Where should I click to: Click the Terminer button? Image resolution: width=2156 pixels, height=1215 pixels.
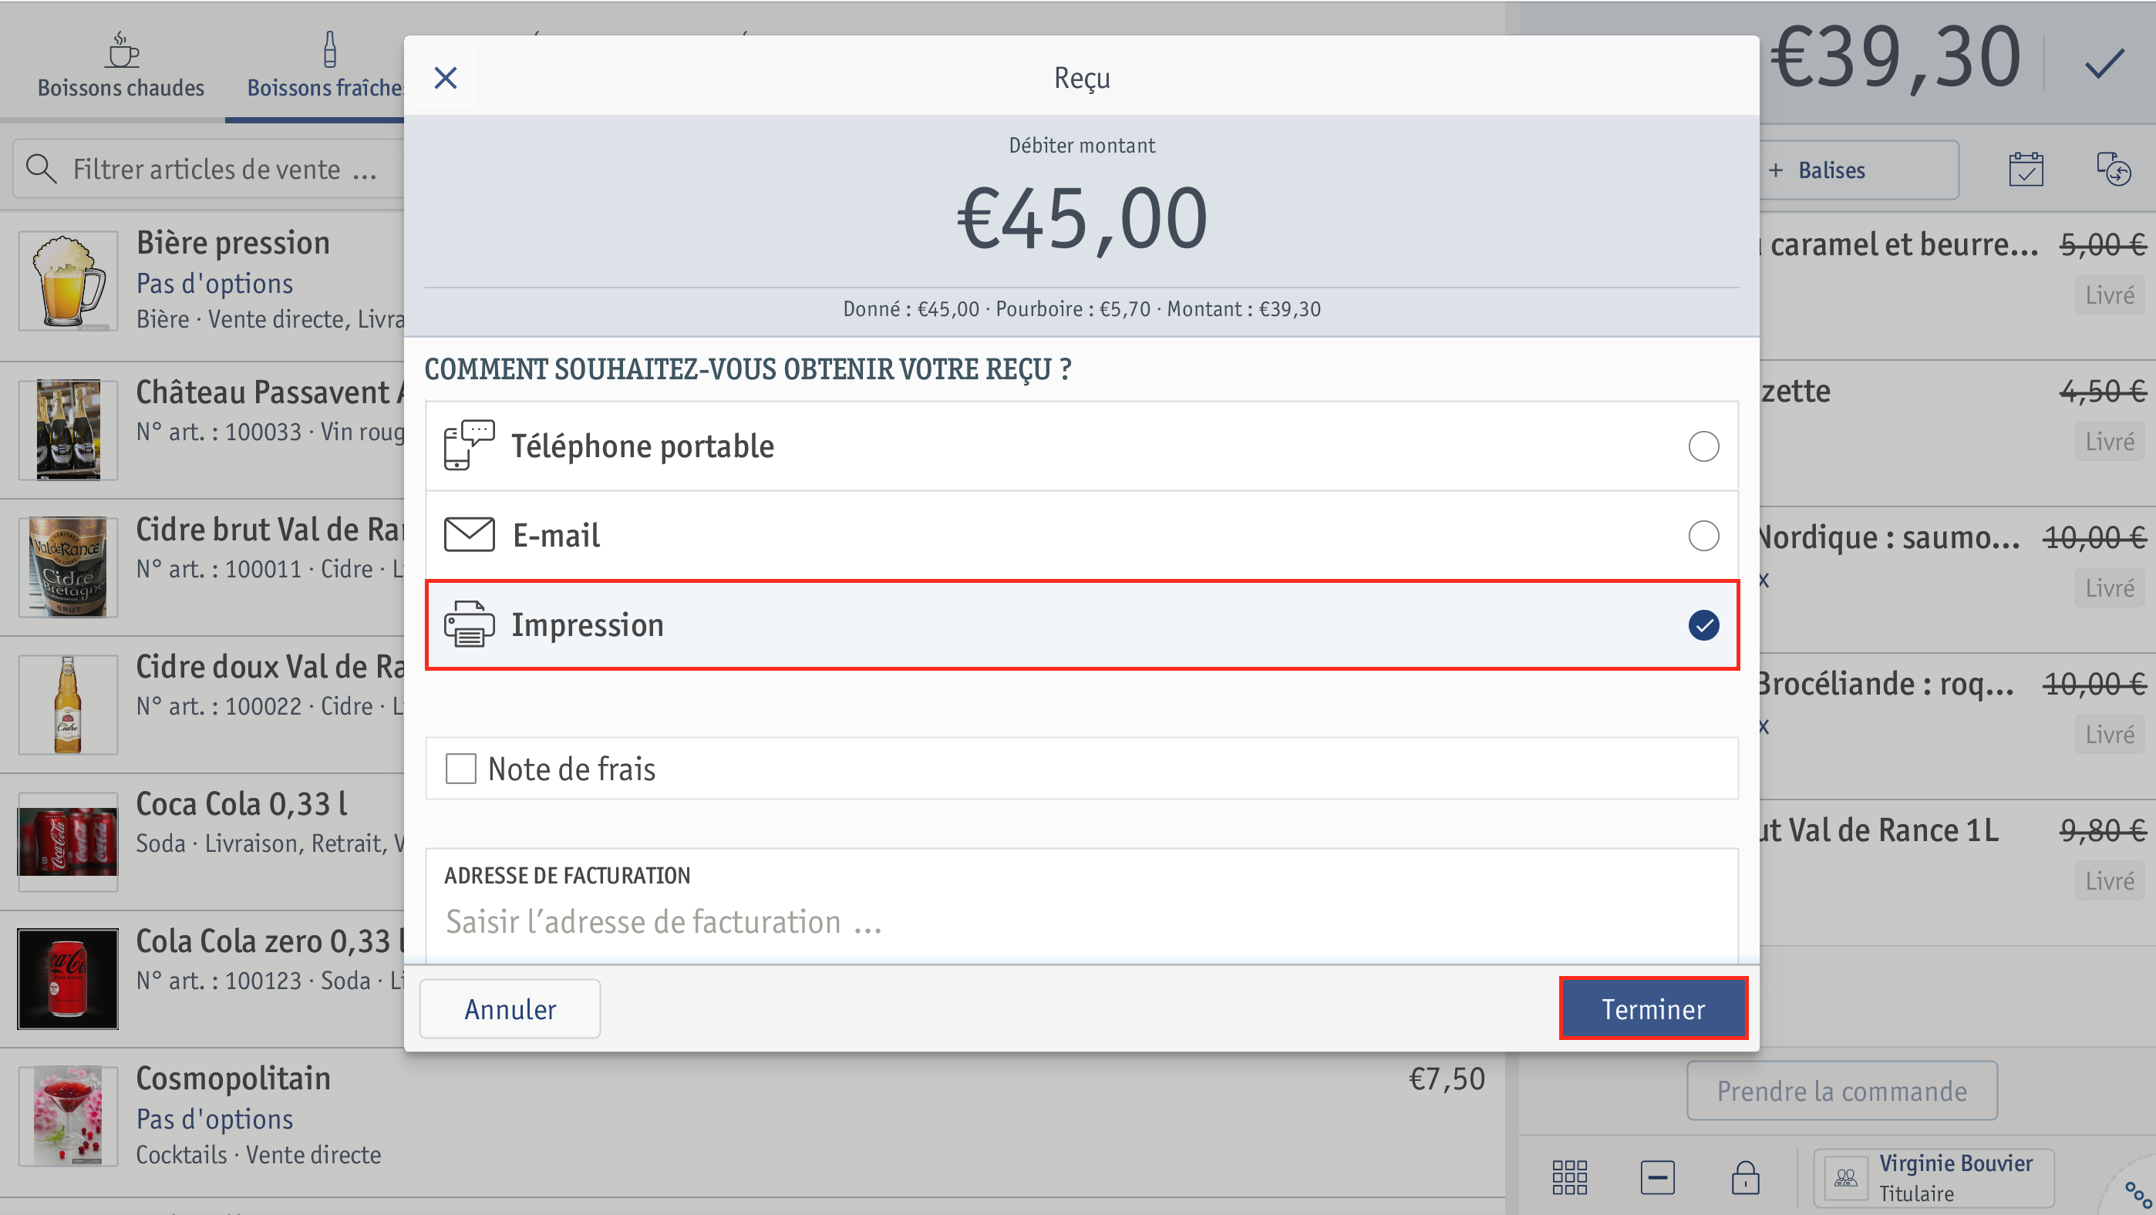point(1653,1008)
